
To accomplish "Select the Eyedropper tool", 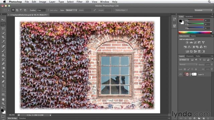I will click(3, 41).
